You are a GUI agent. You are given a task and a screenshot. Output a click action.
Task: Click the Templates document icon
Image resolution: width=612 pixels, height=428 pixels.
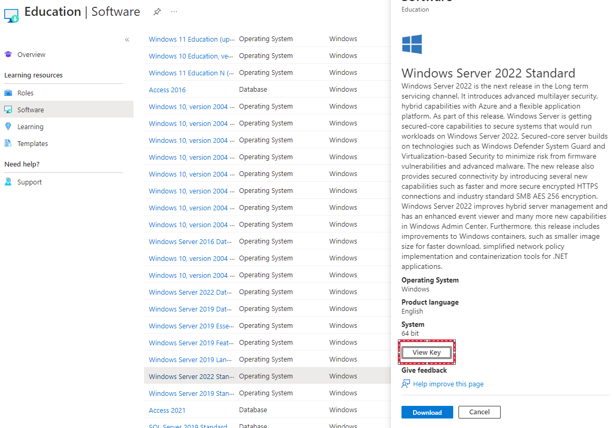click(x=8, y=143)
